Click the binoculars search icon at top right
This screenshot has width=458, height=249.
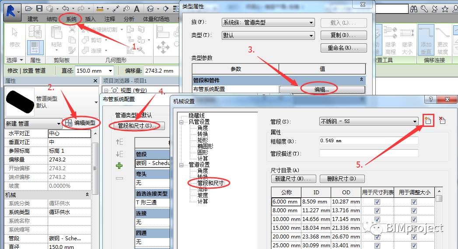[414, 9]
